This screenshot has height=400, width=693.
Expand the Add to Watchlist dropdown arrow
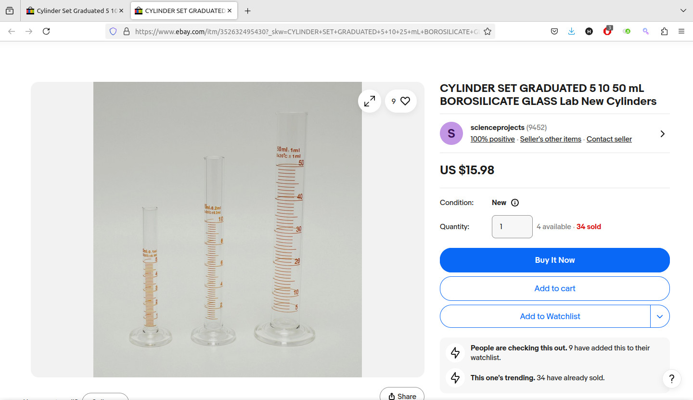tap(660, 316)
